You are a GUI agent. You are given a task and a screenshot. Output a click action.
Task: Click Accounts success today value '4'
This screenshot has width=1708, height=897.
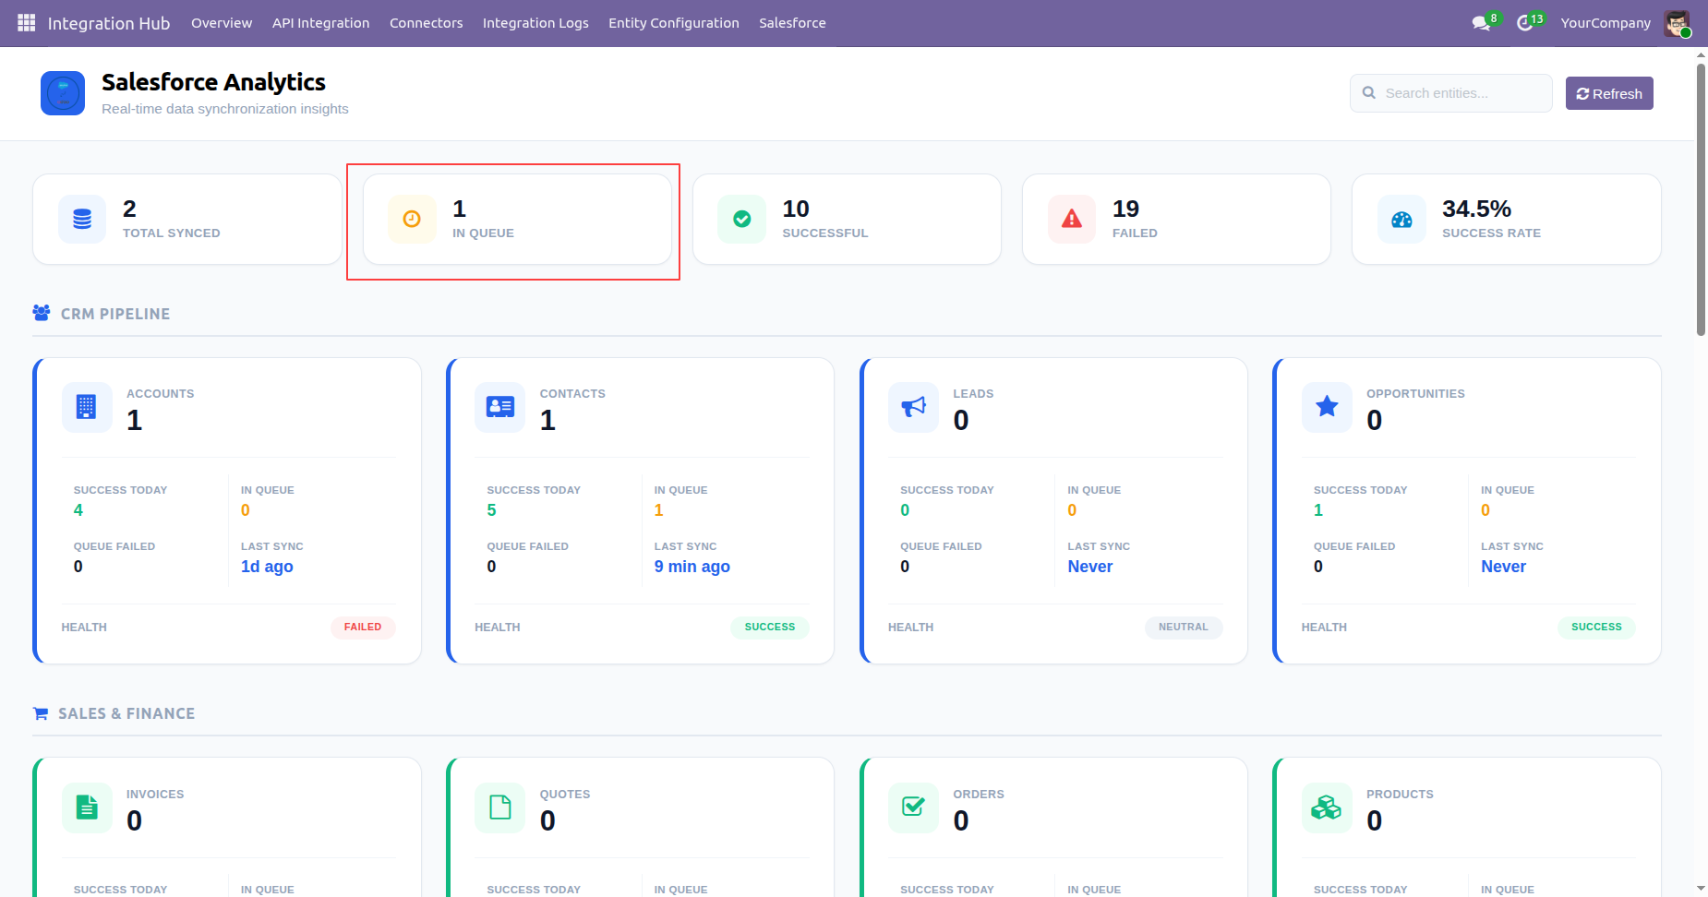[x=78, y=510]
